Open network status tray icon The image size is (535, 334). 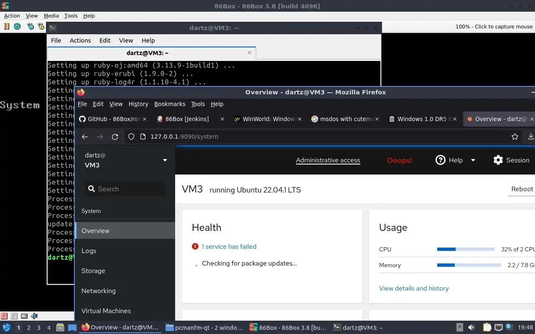coord(498,327)
